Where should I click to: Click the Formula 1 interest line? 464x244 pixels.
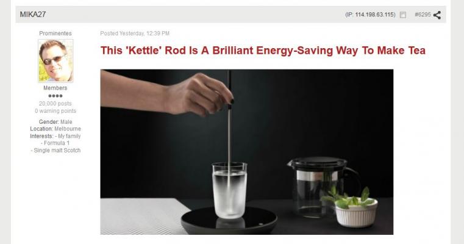[x=55, y=143]
